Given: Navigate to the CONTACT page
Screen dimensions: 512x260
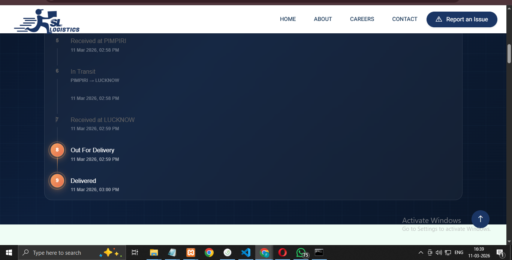Looking at the screenshot, I should (x=404, y=19).
